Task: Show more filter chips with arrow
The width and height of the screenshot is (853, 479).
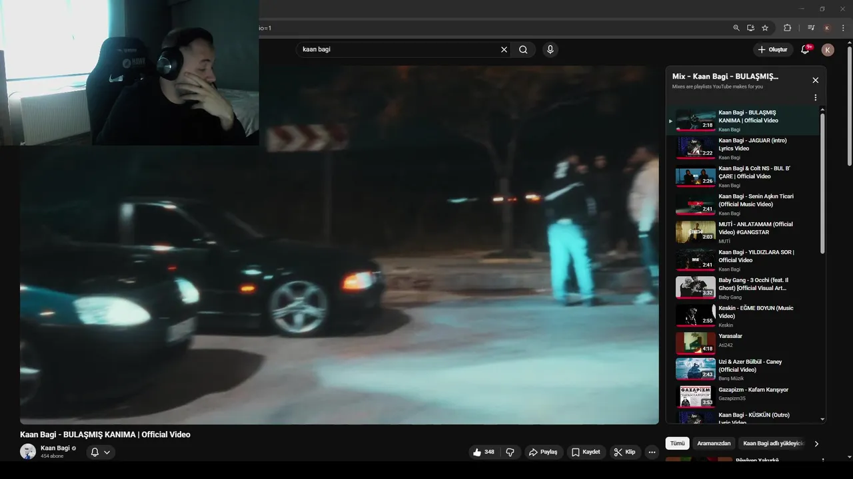Action: [816, 444]
